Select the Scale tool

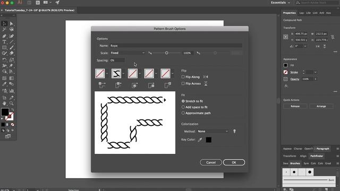(x=12, y=60)
